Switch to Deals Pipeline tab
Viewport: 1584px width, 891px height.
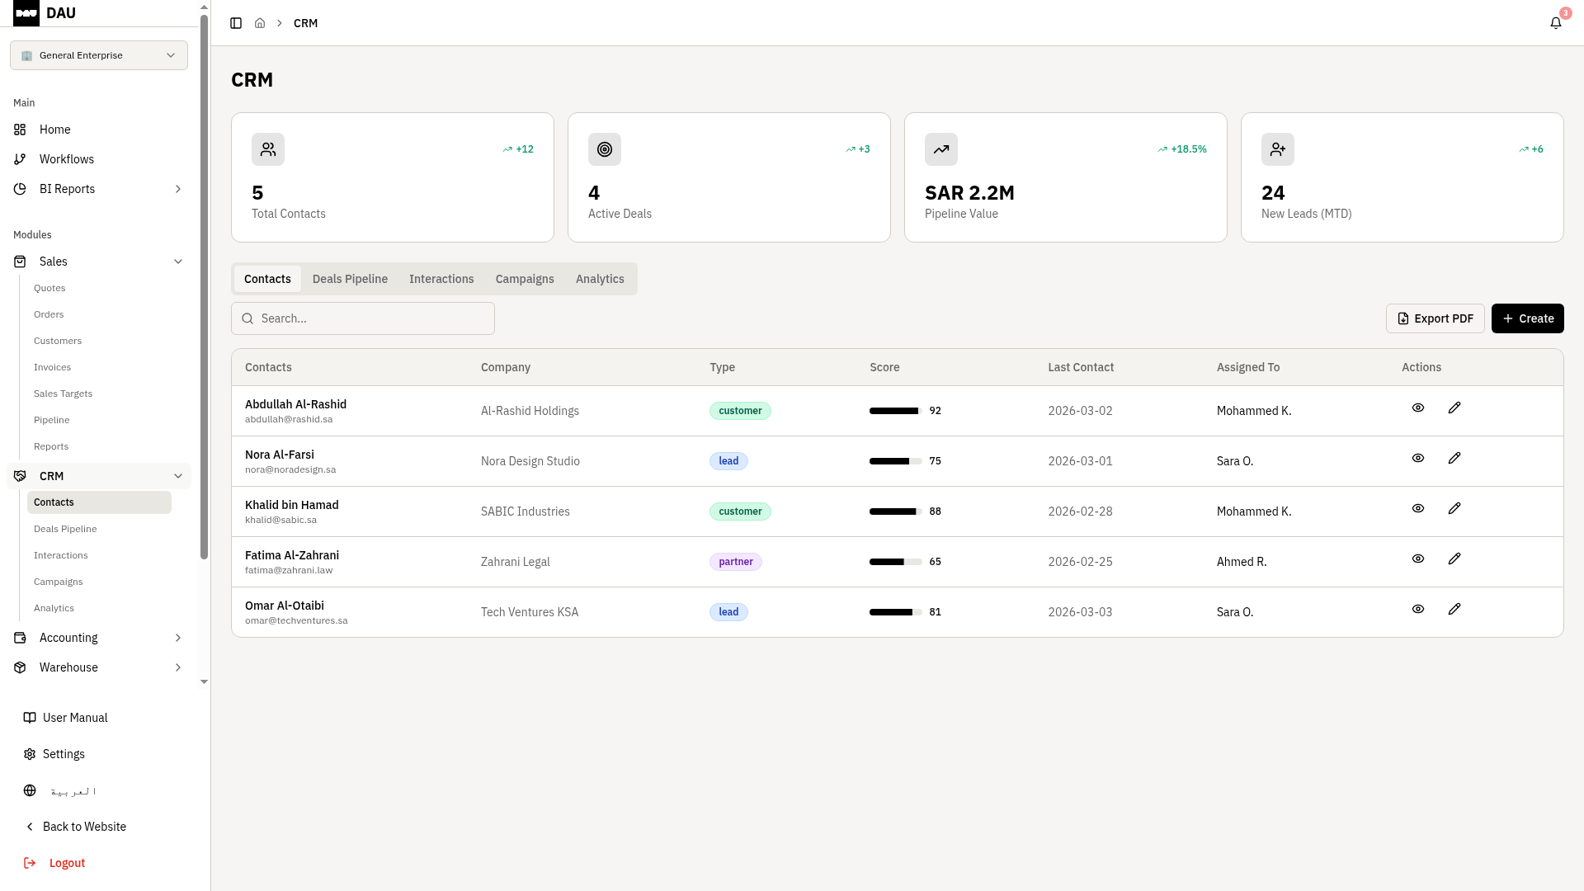[x=350, y=279]
